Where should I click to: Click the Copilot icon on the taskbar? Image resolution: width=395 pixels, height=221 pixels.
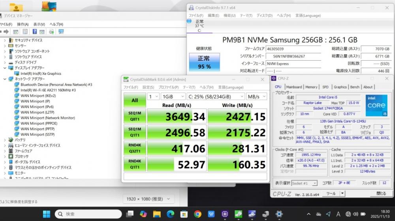pyautogui.click(x=143, y=214)
